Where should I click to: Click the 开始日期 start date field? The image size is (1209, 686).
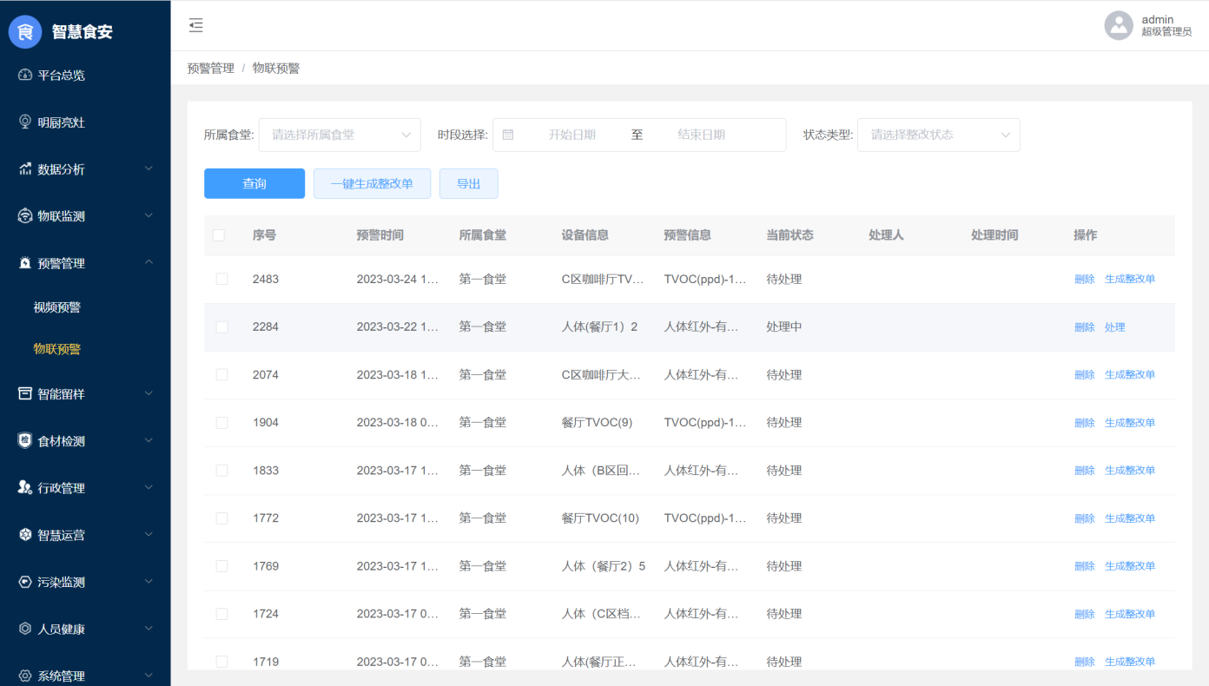coord(571,135)
